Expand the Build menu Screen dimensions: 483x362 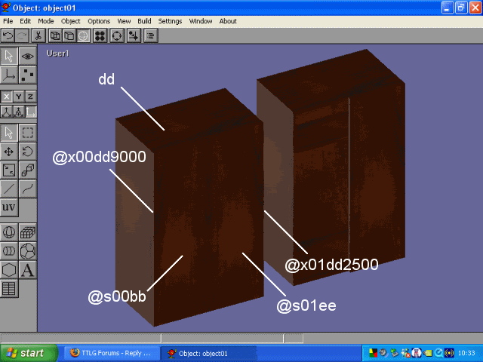(x=144, y=21)
